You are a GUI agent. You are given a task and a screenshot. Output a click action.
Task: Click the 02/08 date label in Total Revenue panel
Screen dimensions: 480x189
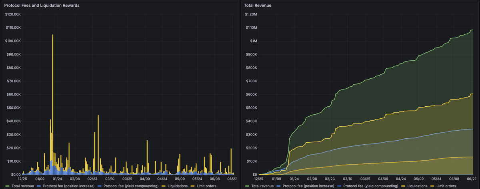point(312,179)
